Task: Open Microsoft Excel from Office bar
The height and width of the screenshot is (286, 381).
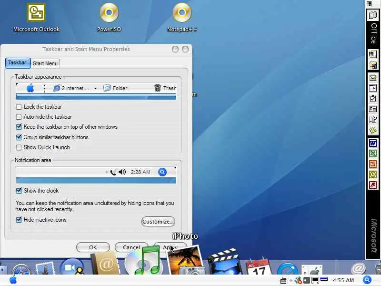Action: pos(373,153)
